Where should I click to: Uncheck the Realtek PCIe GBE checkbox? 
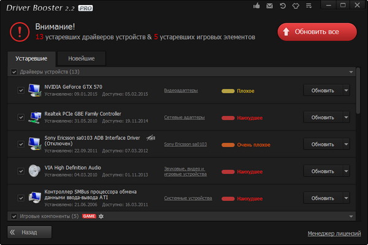point(21,117)
